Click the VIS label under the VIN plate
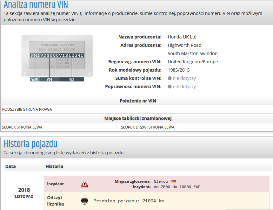Viewport: 273px width, 210px height. pyautogui.click(x=71, y=80)
